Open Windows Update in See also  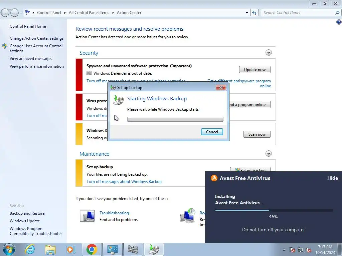pos(25,221)
